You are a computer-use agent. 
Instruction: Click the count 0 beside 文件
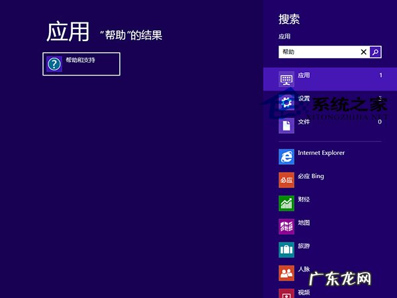(380, 122)
